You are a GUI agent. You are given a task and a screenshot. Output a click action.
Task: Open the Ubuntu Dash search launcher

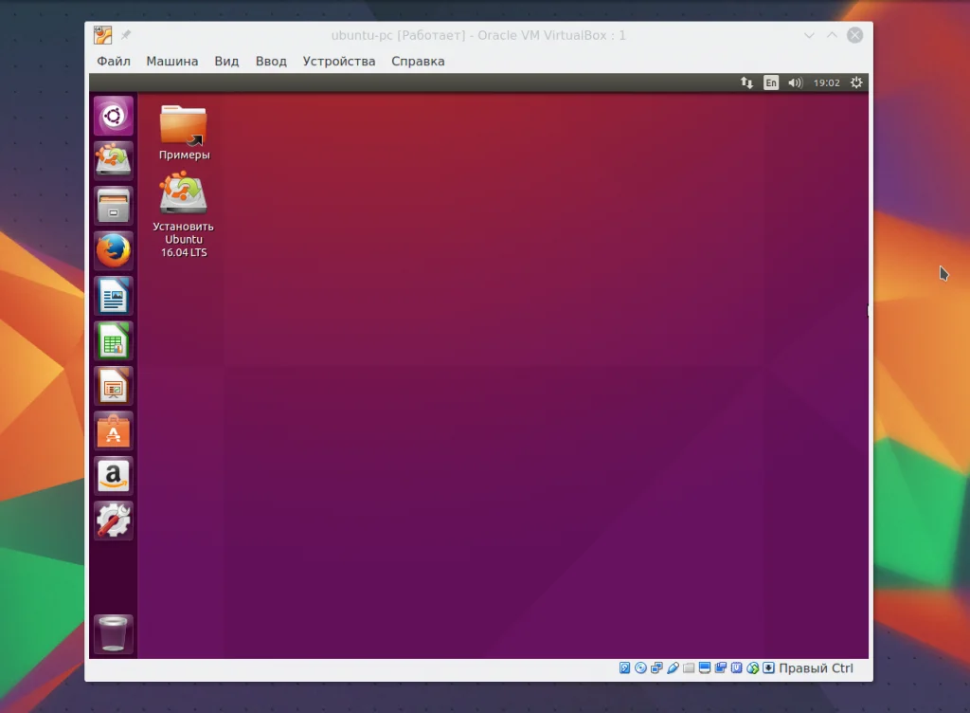coord(114,116)
